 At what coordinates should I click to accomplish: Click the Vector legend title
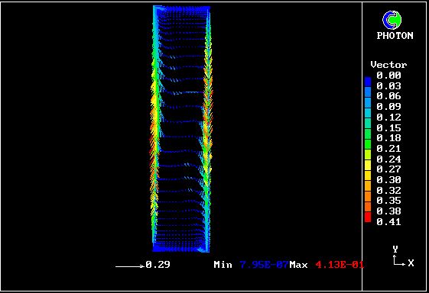point(388,65)
